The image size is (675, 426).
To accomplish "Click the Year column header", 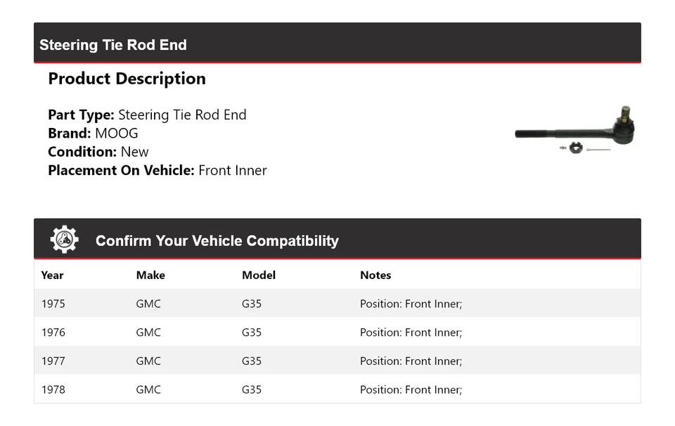I will pyautogui.click(x=52, y=275).
